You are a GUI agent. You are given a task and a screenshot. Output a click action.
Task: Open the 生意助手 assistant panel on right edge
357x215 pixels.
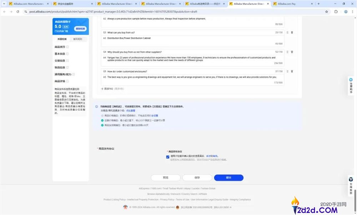[351, 85]
